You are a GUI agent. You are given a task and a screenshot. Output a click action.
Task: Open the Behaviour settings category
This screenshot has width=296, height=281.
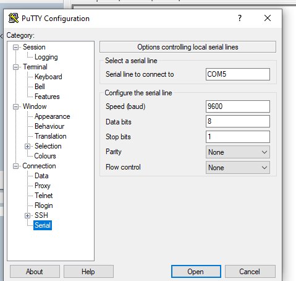coord(49,126)
